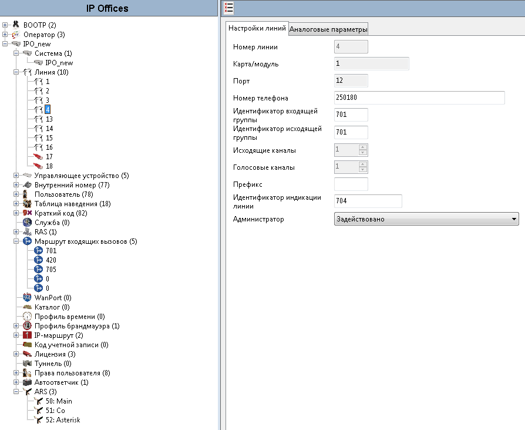Screen dimensions: 525x430
Task: Click the WanPort icon
Action: 27,297
